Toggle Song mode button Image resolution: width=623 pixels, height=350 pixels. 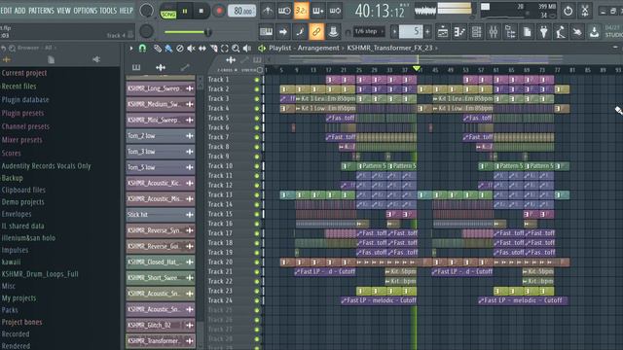168,14
